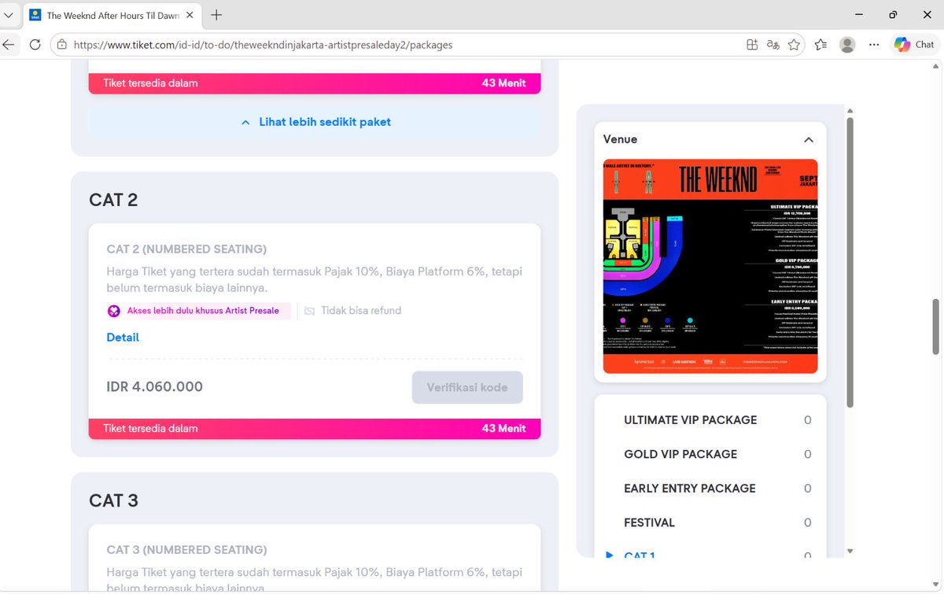Add page to favorites with star icon
Screen dimensions: 944x594
pyautogui.click(x=795, y=45)
